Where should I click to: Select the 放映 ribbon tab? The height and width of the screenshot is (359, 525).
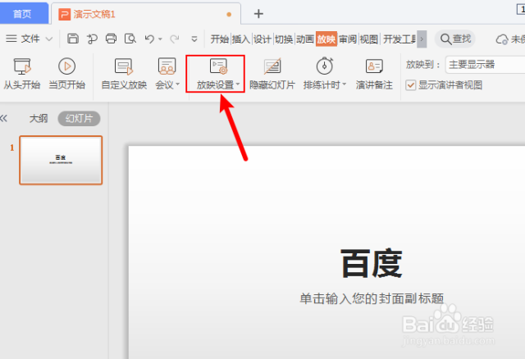[326, 39]
